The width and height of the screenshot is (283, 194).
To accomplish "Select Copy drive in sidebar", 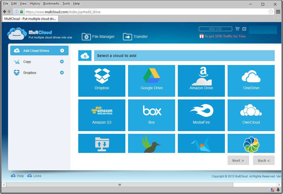I will tap(39, 62).
